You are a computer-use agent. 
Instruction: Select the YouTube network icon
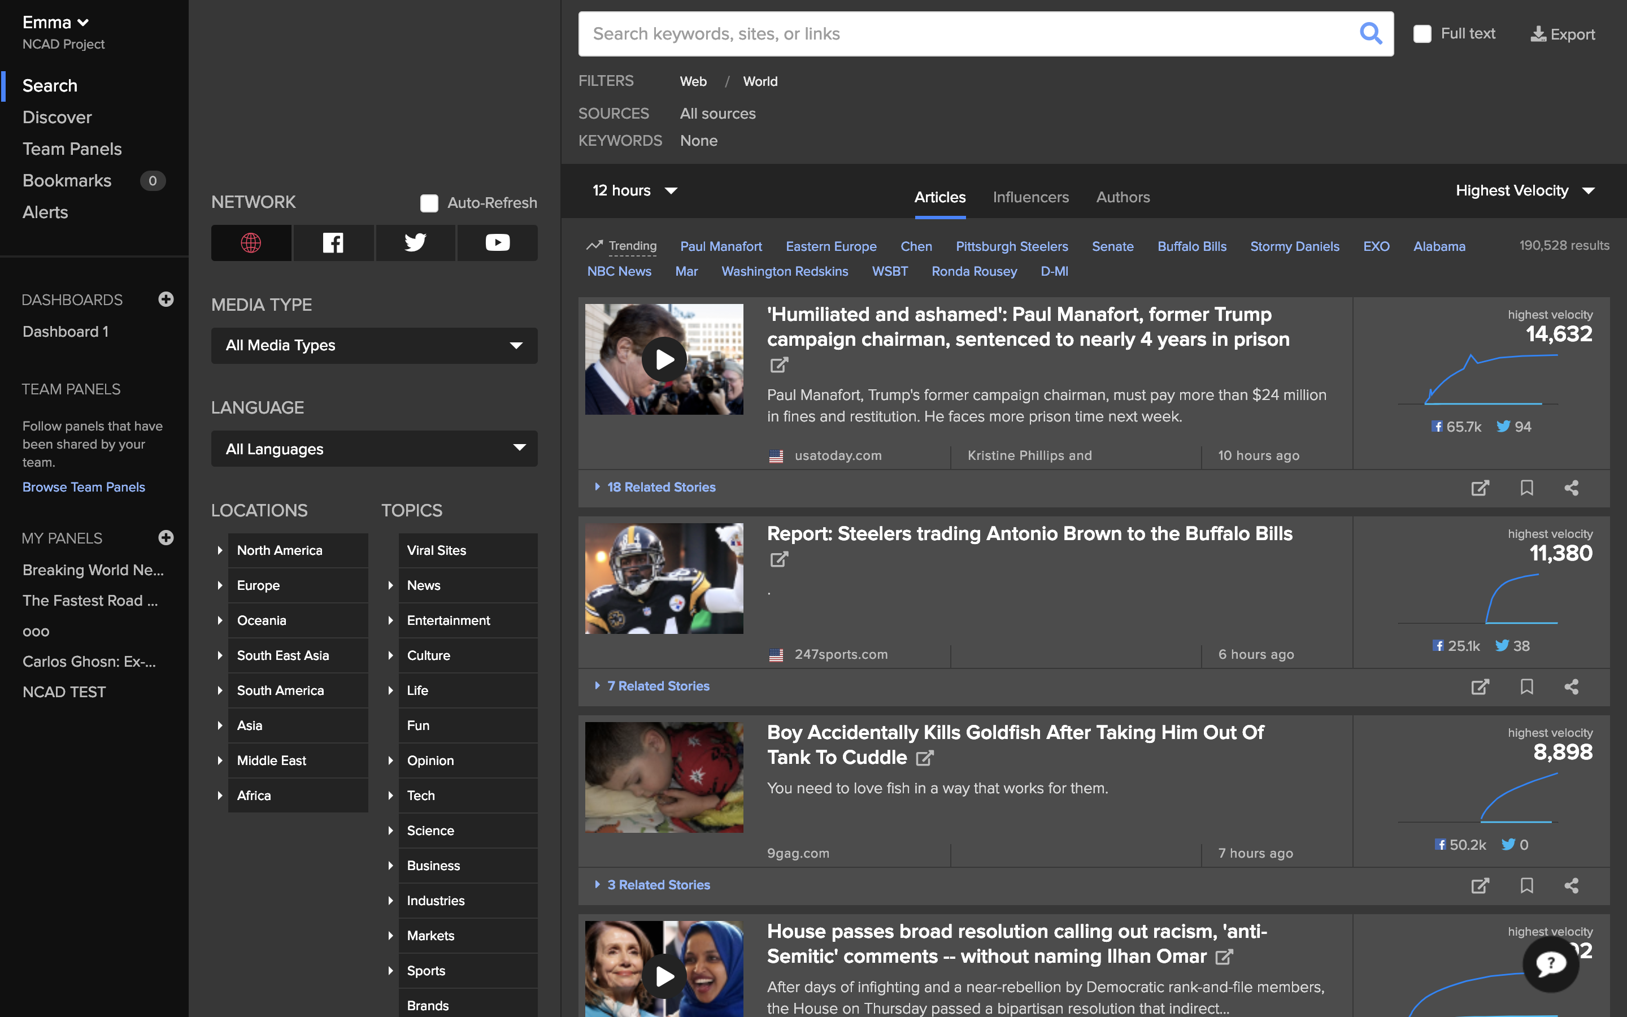click(498, 243)
